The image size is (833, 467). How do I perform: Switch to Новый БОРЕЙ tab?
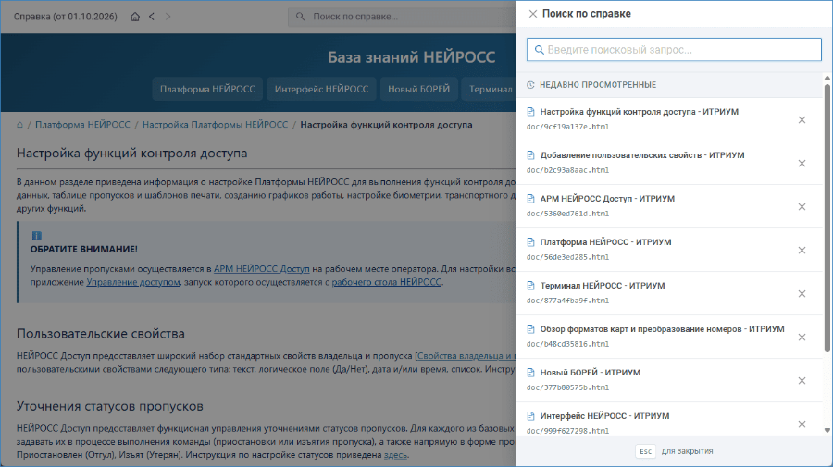(418, 89)
